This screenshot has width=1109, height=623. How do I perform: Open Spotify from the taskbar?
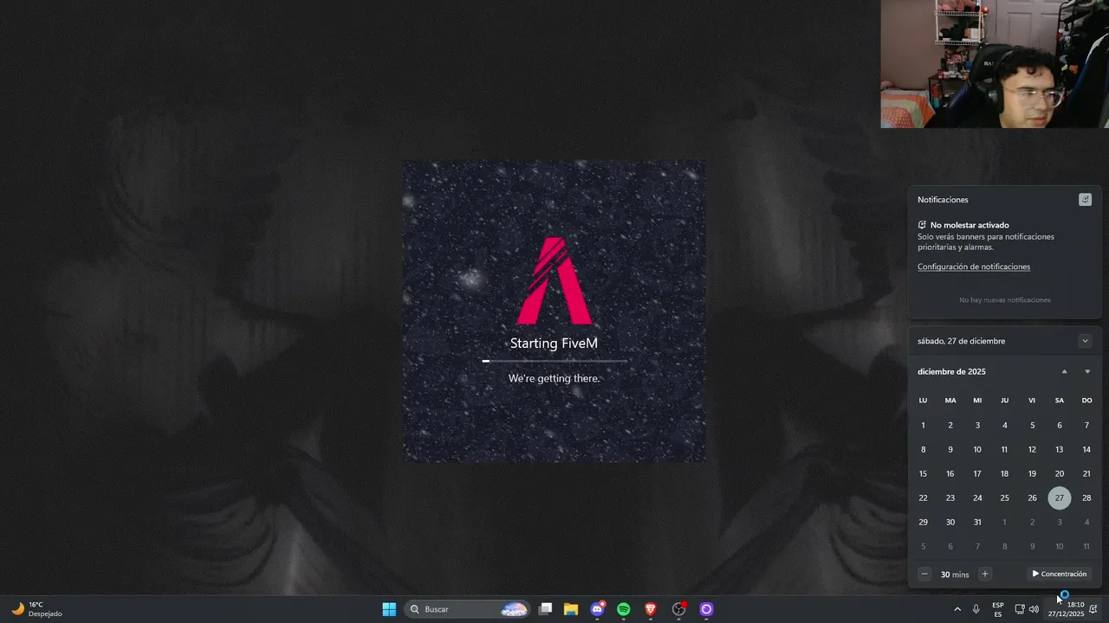(624, 609)
